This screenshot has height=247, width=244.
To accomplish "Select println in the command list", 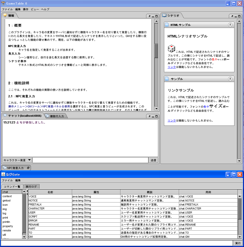I will (x=12, y=222).
